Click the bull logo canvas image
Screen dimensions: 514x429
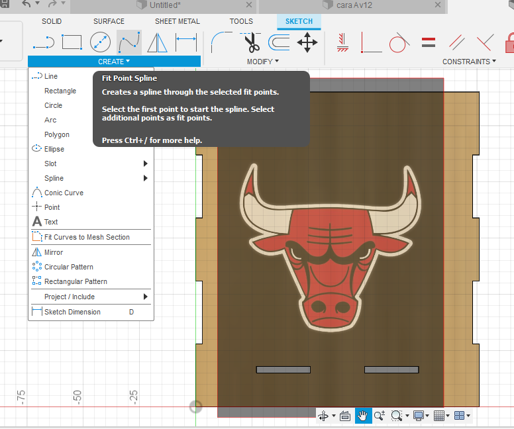(331, 248)
